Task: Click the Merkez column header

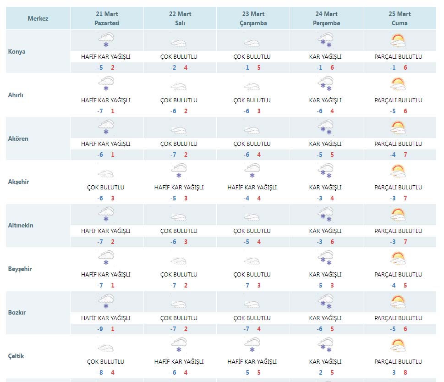Action: tap(38, 19)
